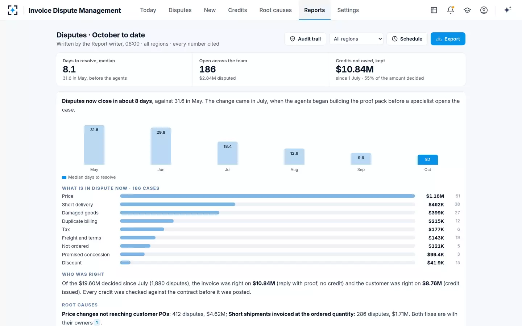Open the Settings tab
The height and width of the screenshot is (326, 522).
(348, 10)
